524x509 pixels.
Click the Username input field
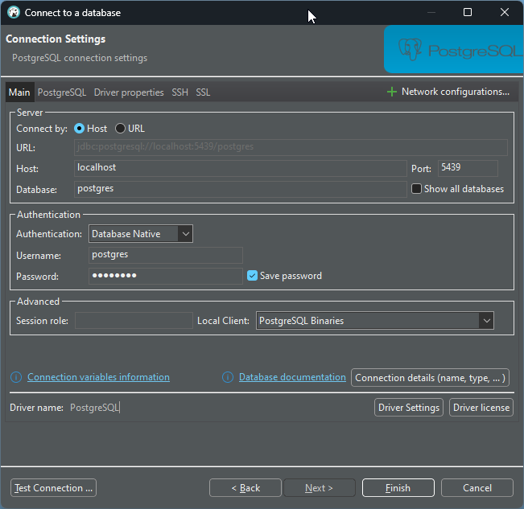pyautogui.click(x=166, y=255)
